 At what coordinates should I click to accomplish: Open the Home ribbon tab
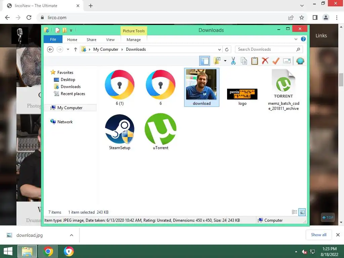[72, 40]
